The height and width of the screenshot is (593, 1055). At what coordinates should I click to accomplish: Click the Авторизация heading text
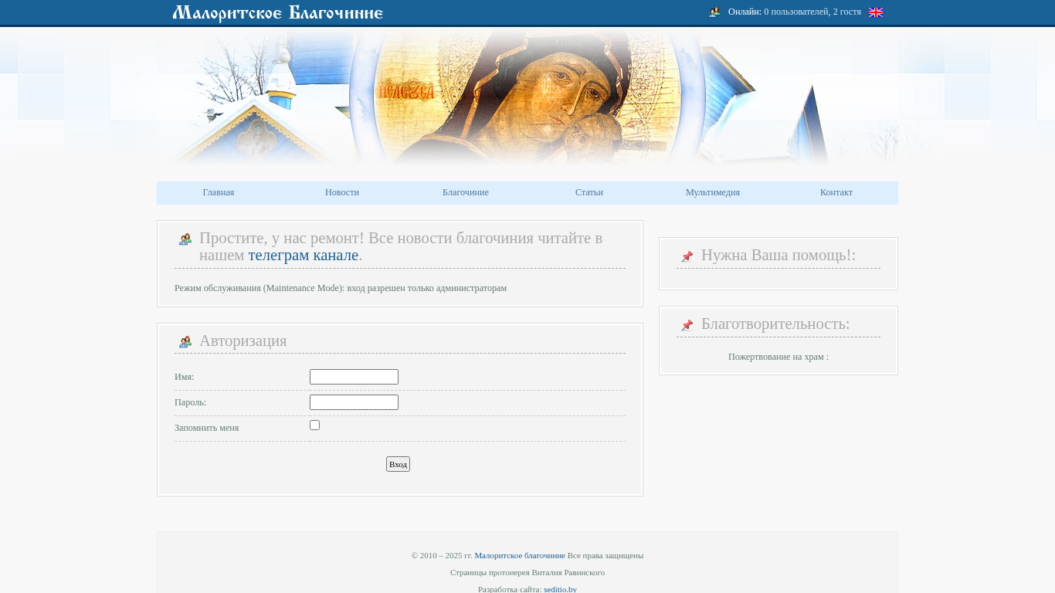click(x=243, y=341)
